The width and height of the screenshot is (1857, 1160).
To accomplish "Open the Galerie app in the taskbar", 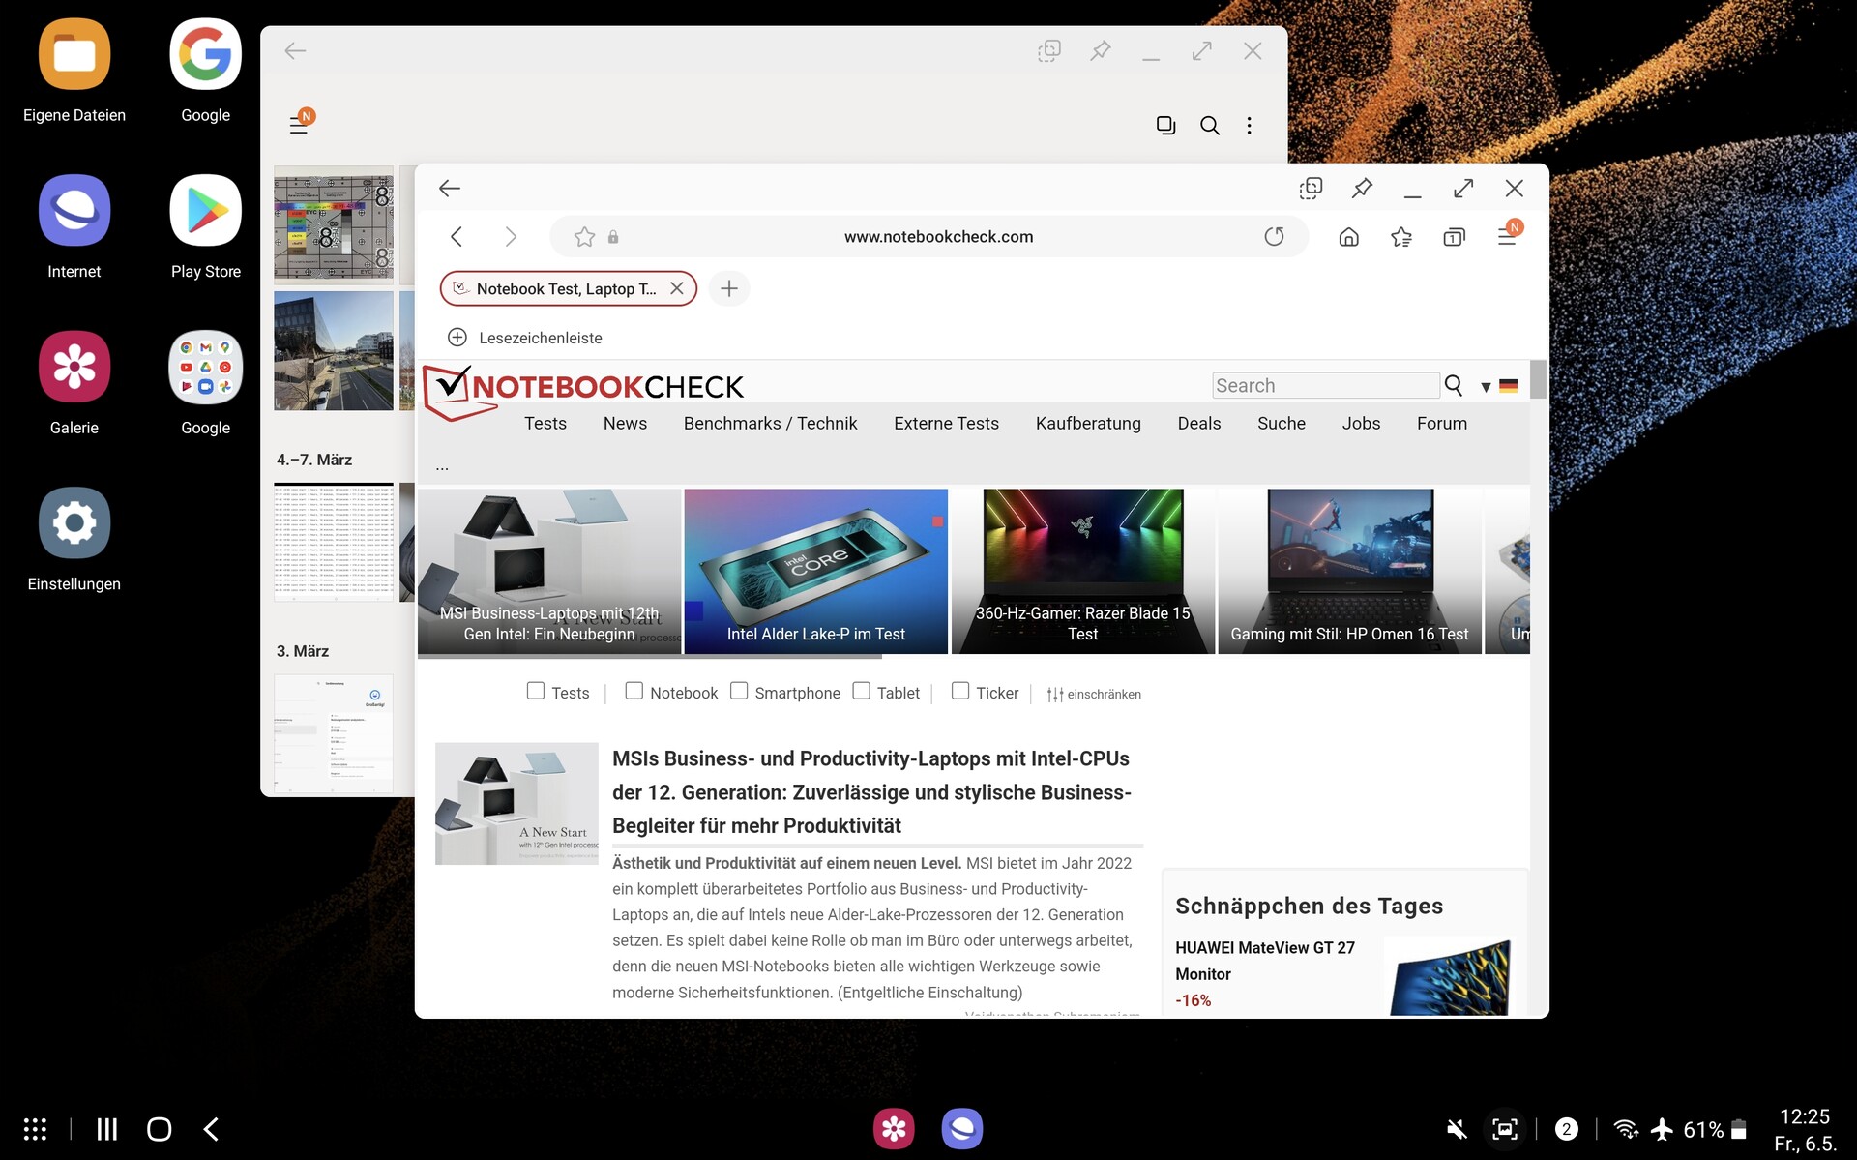I will pyautogui.click(x=894, y=1128).
